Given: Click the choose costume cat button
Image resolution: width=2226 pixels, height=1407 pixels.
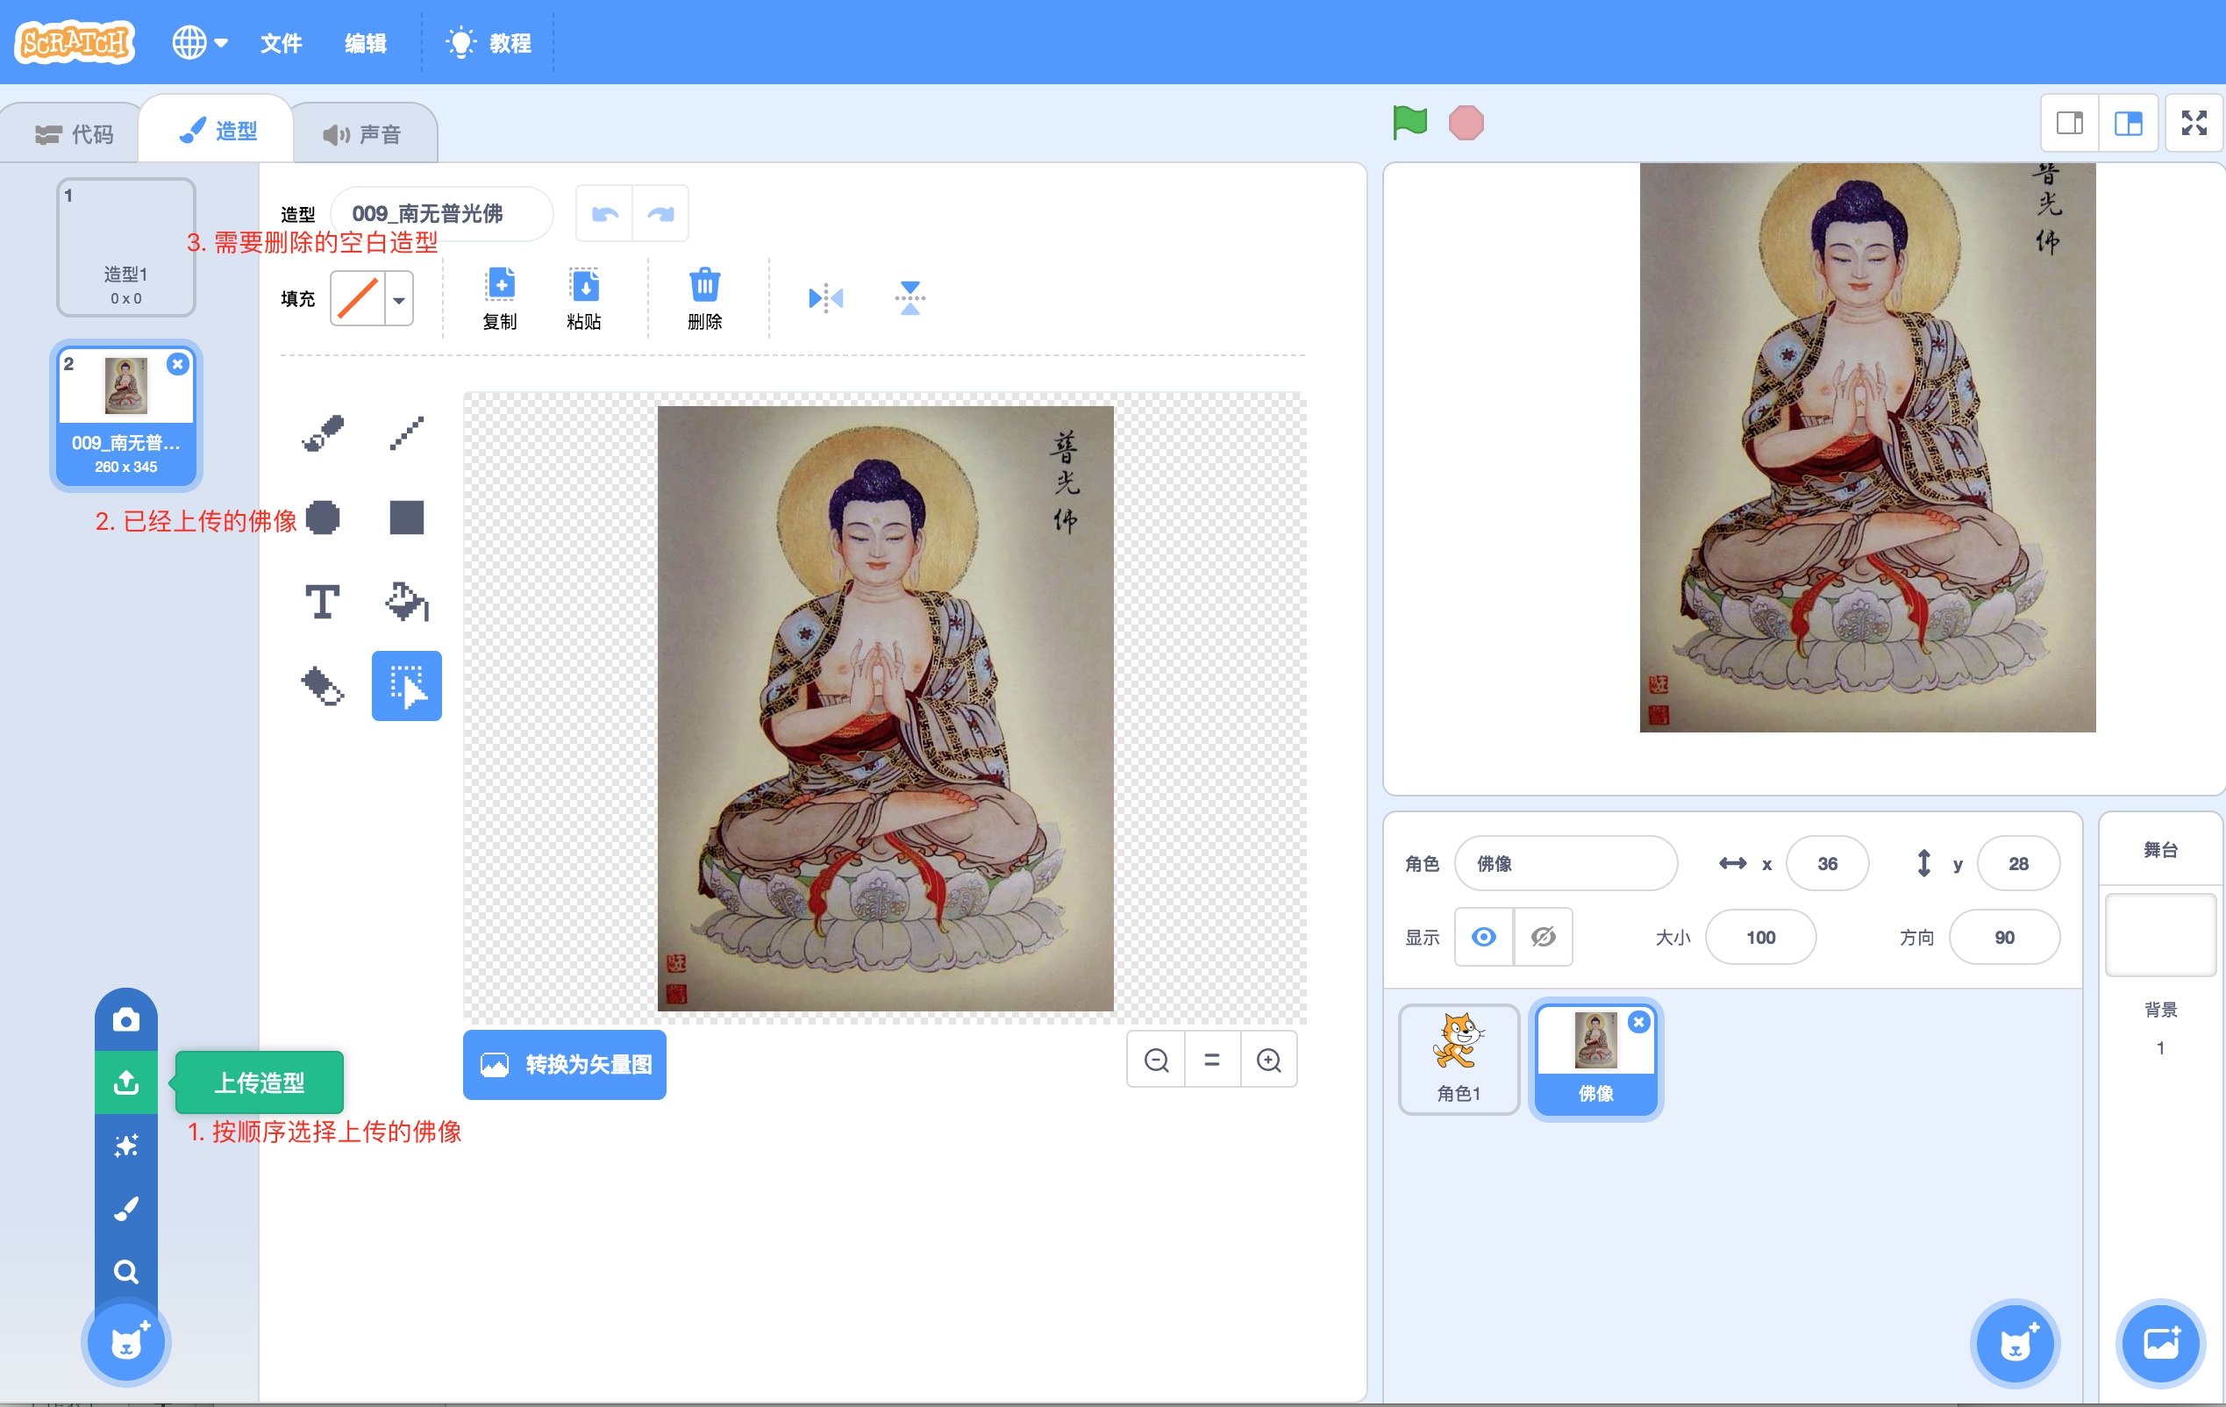Looking at the screenshot, I should (x=126, y=1342).
